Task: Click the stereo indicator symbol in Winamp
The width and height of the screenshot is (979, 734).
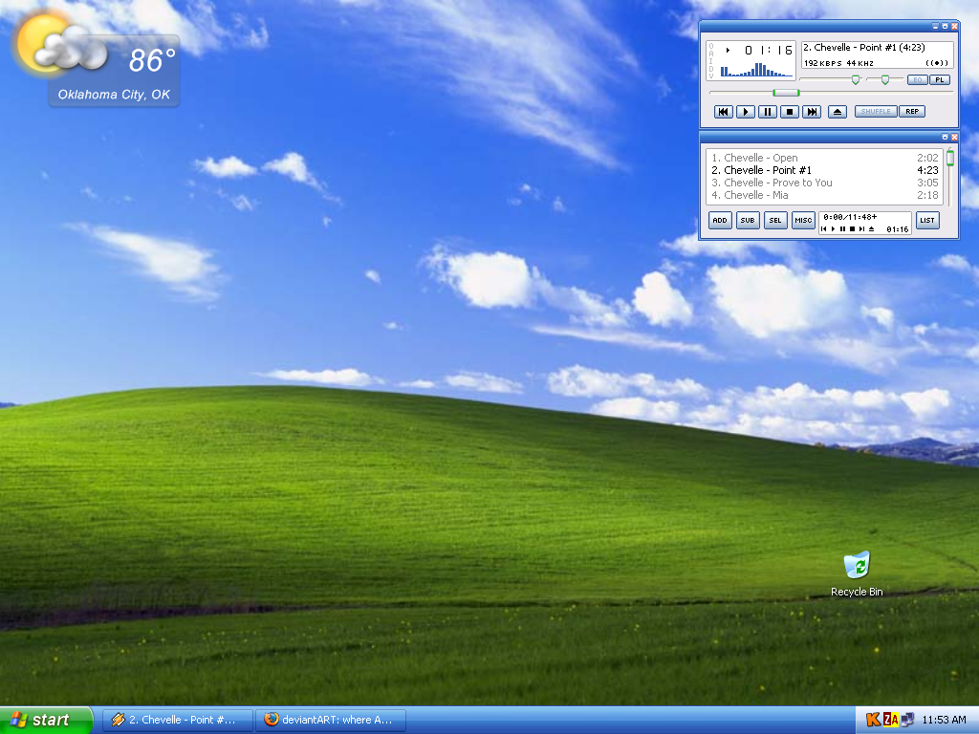Action: pyautogui.click(x=937, y=63)
